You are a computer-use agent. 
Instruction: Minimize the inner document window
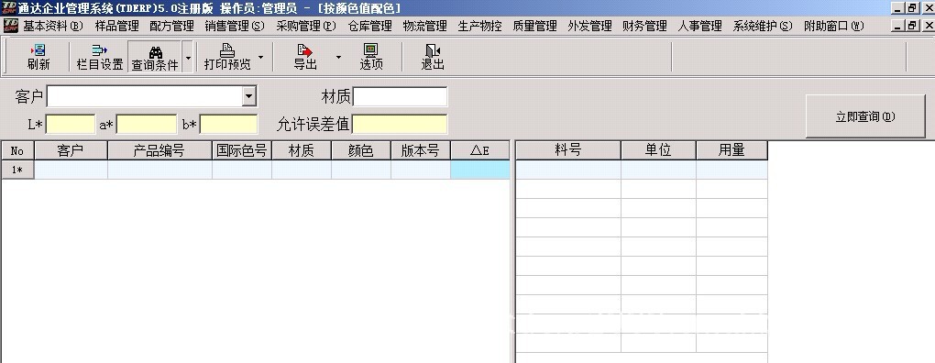click(x=898, y=26)
